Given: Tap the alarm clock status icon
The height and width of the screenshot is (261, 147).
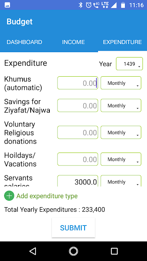Looking at the screenshot, I should point(89,5).
